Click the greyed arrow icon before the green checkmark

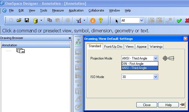coord(169,20)
